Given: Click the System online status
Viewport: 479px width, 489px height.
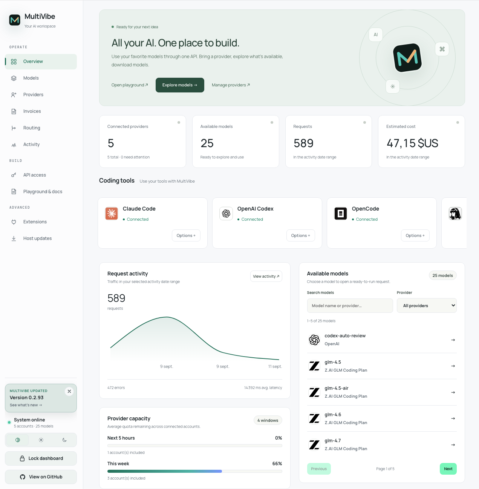Looking at the screenshot, I should click(29, 420).
